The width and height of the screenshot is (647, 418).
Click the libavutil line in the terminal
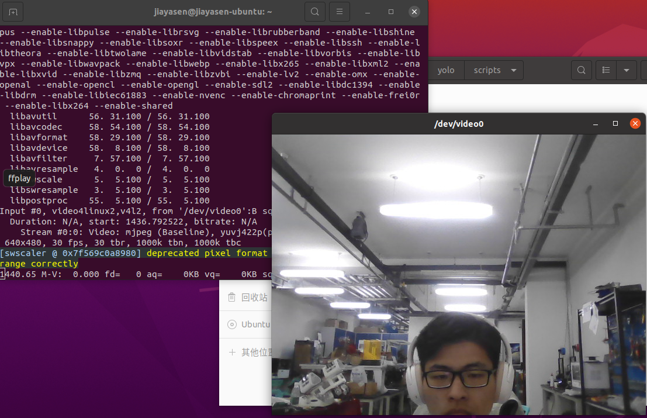coord(109,116)
